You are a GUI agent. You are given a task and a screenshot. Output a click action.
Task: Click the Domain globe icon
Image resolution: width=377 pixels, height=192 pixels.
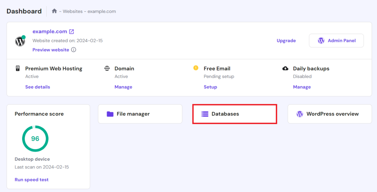[x=107, y=68]
